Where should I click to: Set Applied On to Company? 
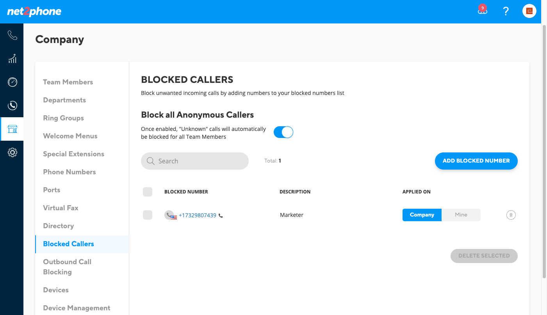422,215
